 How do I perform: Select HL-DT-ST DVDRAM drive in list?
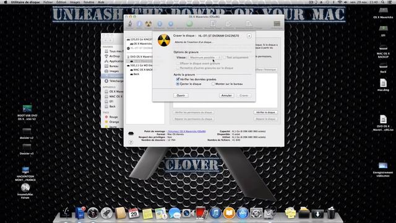click(x=140, y=48)
